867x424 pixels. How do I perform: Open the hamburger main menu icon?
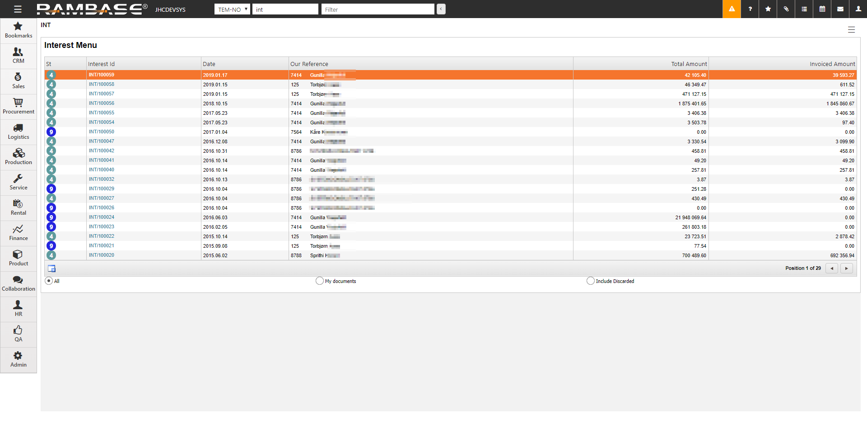(18, 9)
